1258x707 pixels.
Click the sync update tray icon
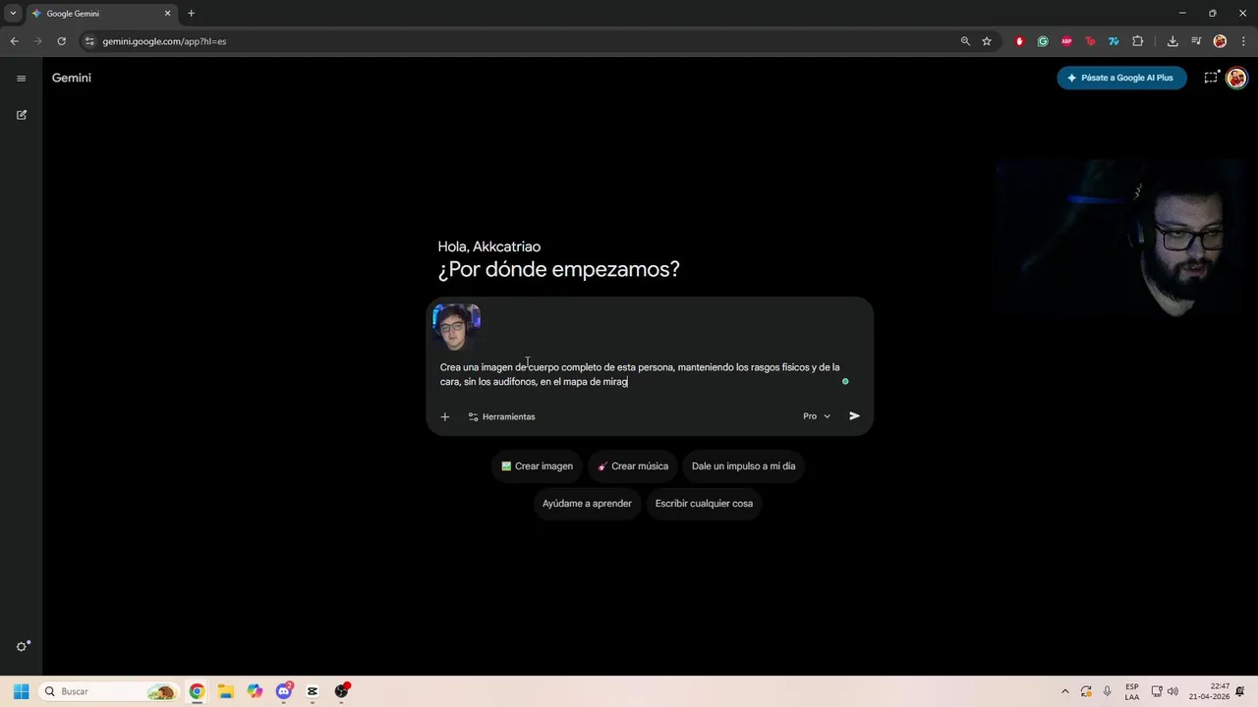(1086, 691)
